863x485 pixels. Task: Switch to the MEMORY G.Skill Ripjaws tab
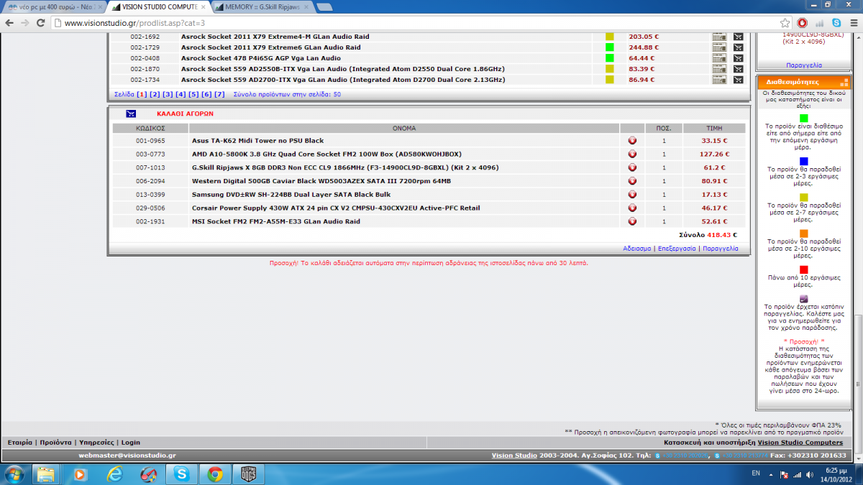coord(264,6)
